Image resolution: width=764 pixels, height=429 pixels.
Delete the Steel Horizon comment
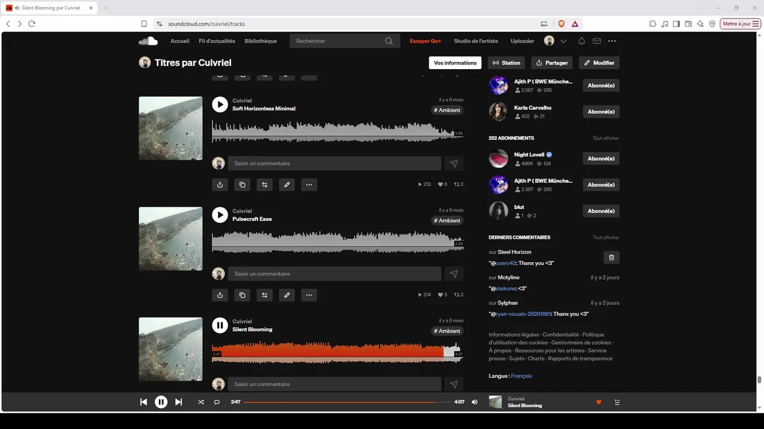coord(611,257)
